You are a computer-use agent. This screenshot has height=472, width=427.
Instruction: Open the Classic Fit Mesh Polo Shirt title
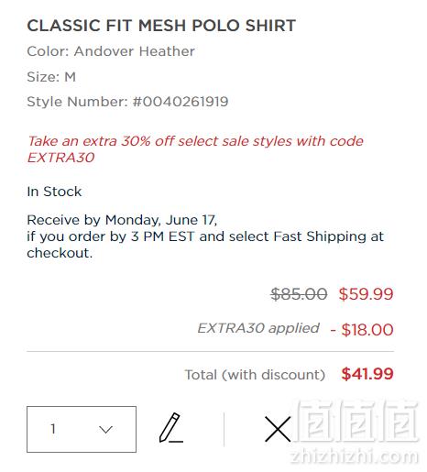[161, 26]
